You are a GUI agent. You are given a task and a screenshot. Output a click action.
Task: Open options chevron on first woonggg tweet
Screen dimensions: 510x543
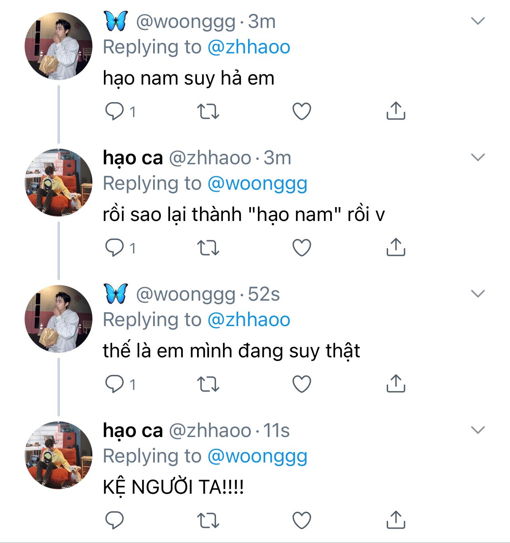tap(478, 21)
